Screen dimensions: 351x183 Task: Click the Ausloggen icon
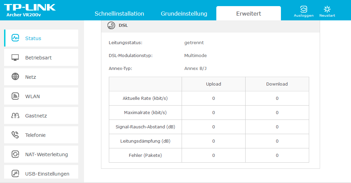(303, 9)
